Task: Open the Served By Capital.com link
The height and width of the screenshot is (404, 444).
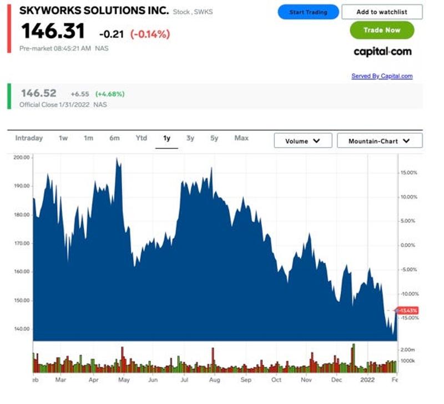Action: 382,76
